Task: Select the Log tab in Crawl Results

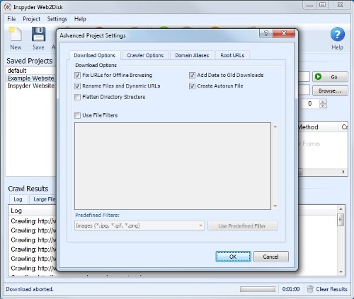Action: pyautogui.click(x=18, y=199)
